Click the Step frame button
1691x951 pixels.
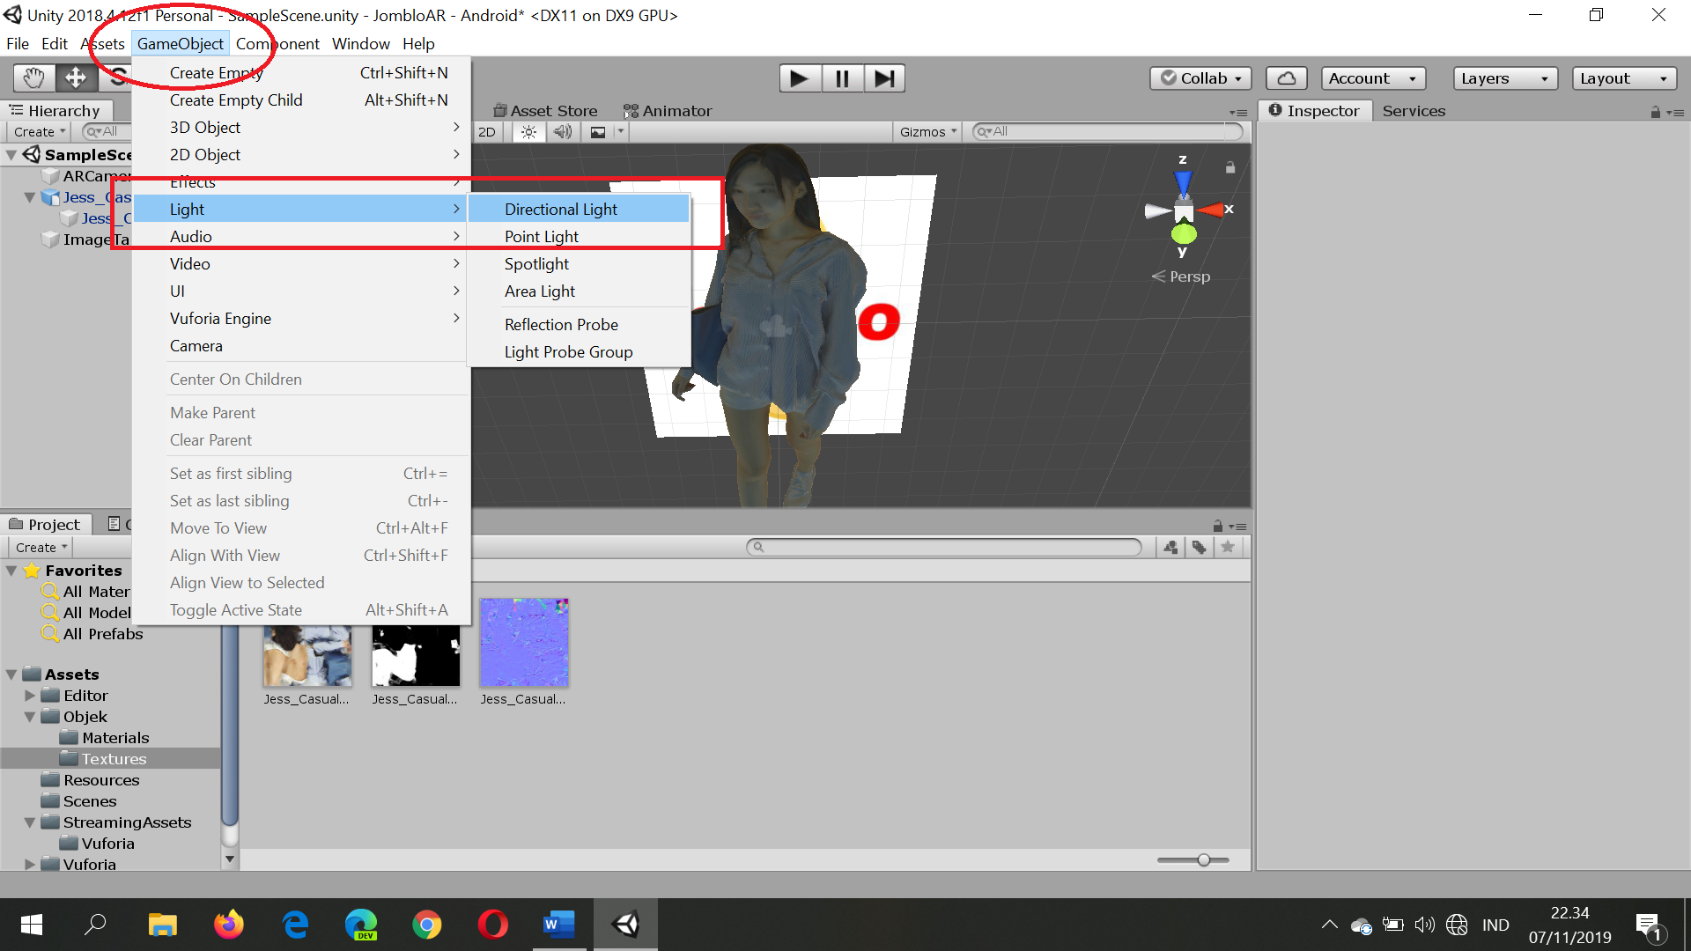point(884,78)
